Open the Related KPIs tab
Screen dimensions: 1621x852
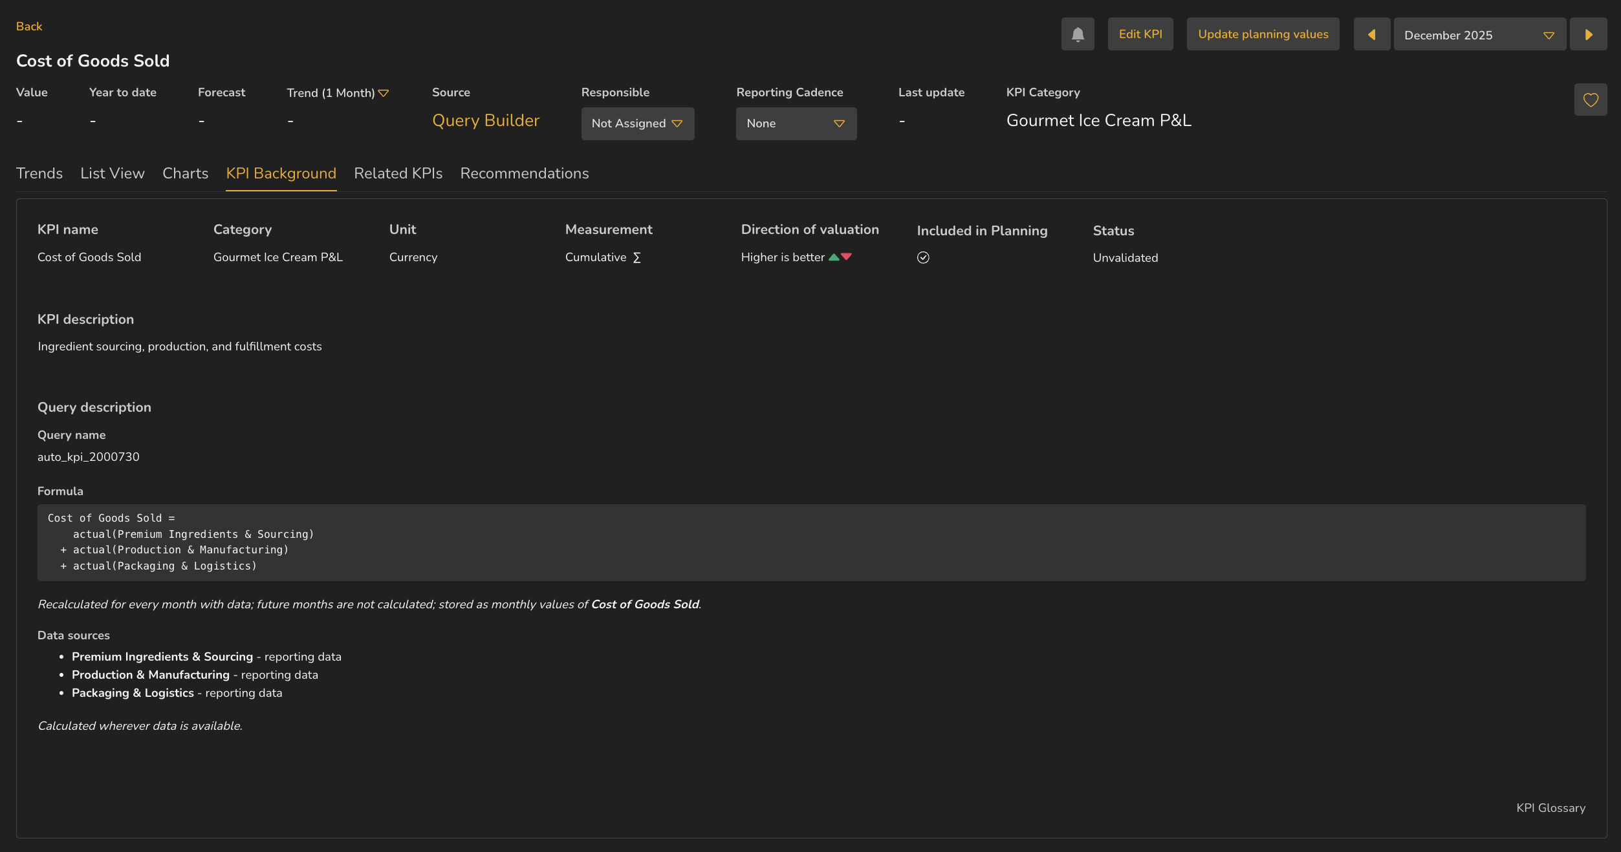(398, 173)
